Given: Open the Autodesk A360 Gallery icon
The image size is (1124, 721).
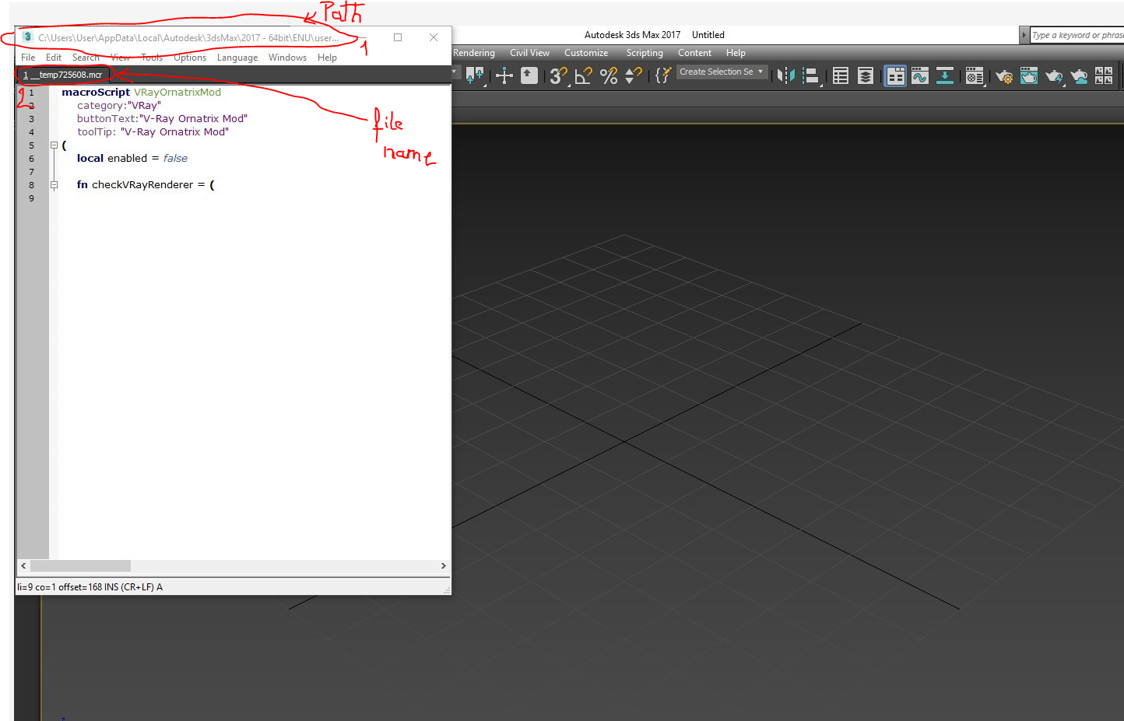Looking at the screenshot, I should (1104, 75).
